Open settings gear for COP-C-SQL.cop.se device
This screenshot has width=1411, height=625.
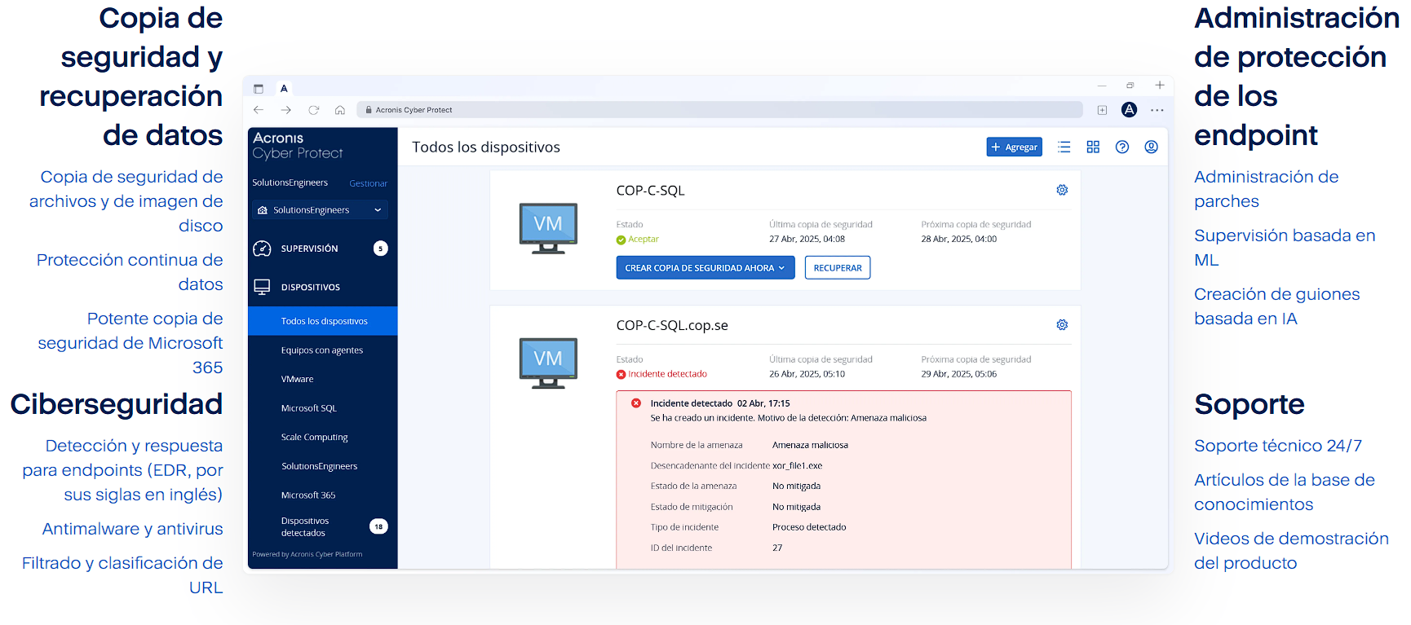tap(1062, 325)
